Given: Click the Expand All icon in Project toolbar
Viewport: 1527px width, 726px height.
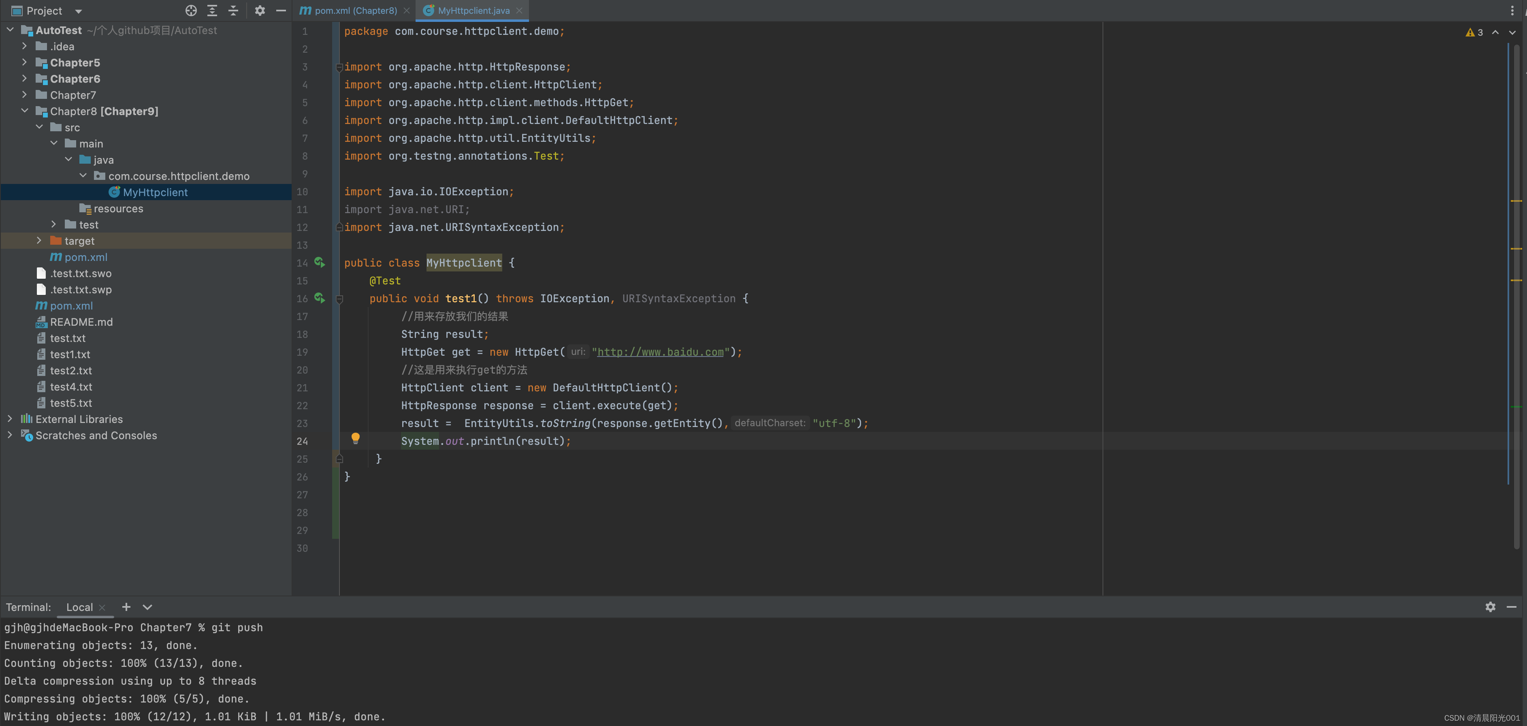Looking at the screenshot, I should click(x=212, y=11).
